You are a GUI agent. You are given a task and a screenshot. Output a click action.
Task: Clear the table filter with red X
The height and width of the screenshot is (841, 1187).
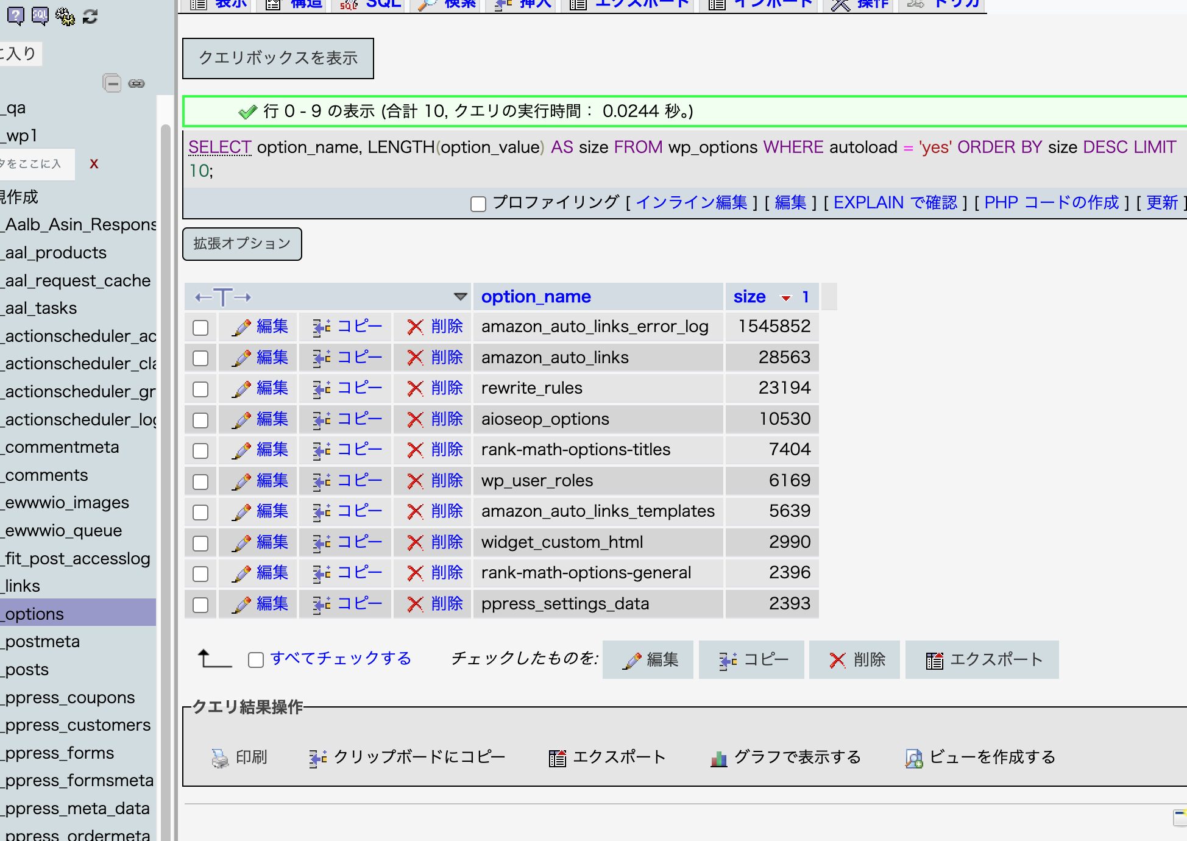[94, 163]
